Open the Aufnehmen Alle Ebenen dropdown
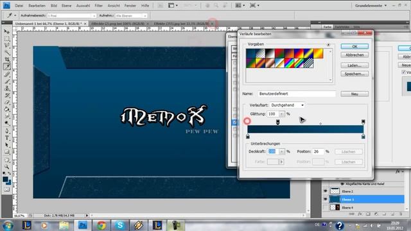 [131, 15]
